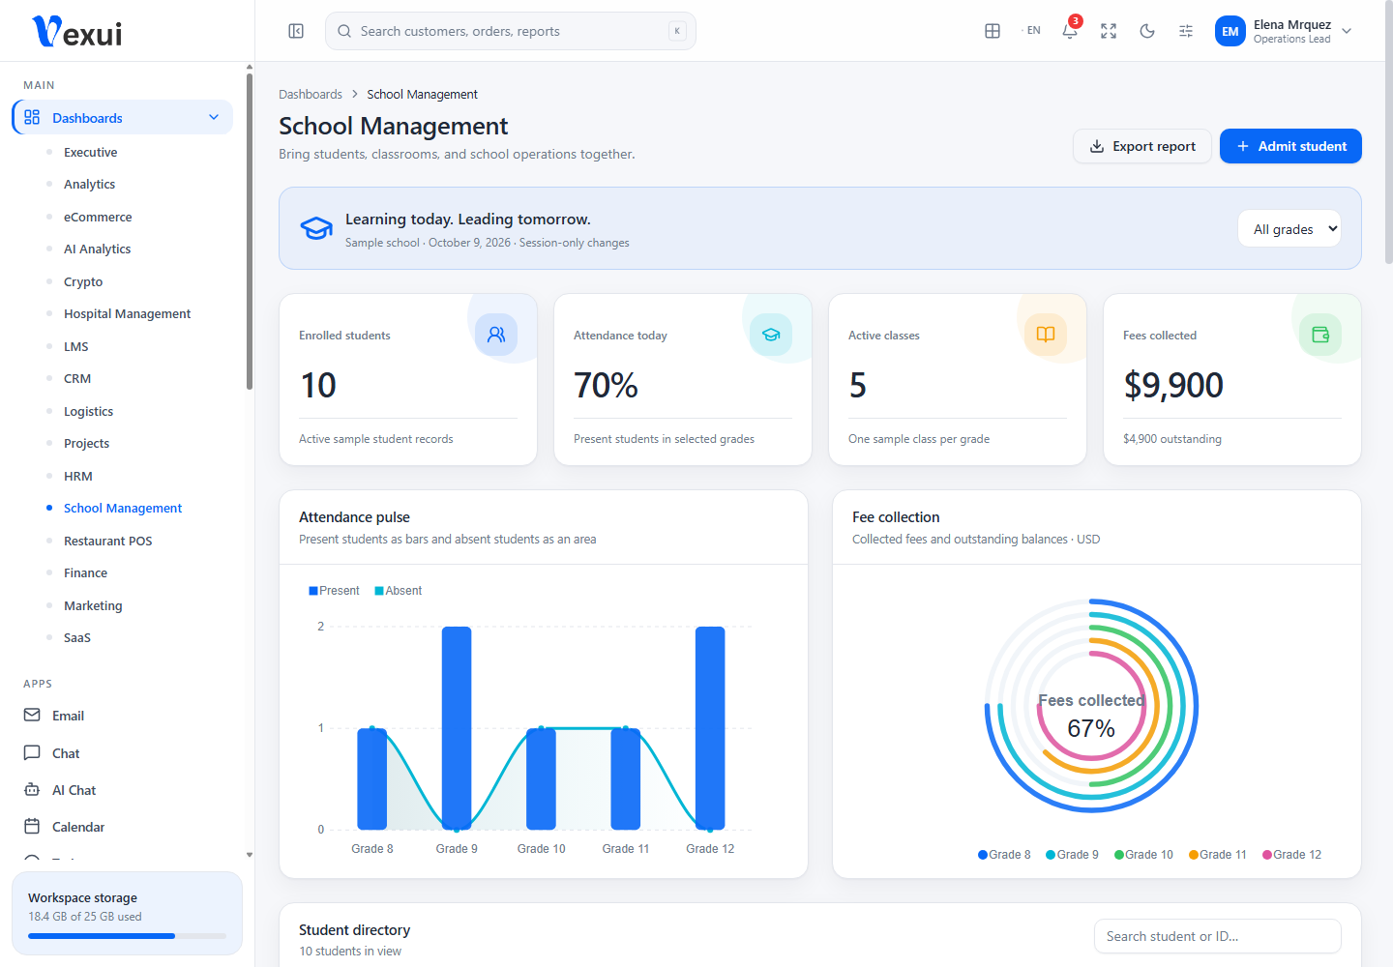Image resolution: width=1393 pixels, height=967 pixels.
Task: Click the Email app icon
Action: pyautogui.click(x=32, y=716)
